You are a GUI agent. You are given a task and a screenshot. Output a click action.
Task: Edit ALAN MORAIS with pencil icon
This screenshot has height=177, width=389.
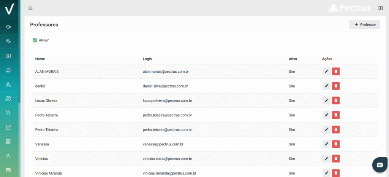[326, 72]
